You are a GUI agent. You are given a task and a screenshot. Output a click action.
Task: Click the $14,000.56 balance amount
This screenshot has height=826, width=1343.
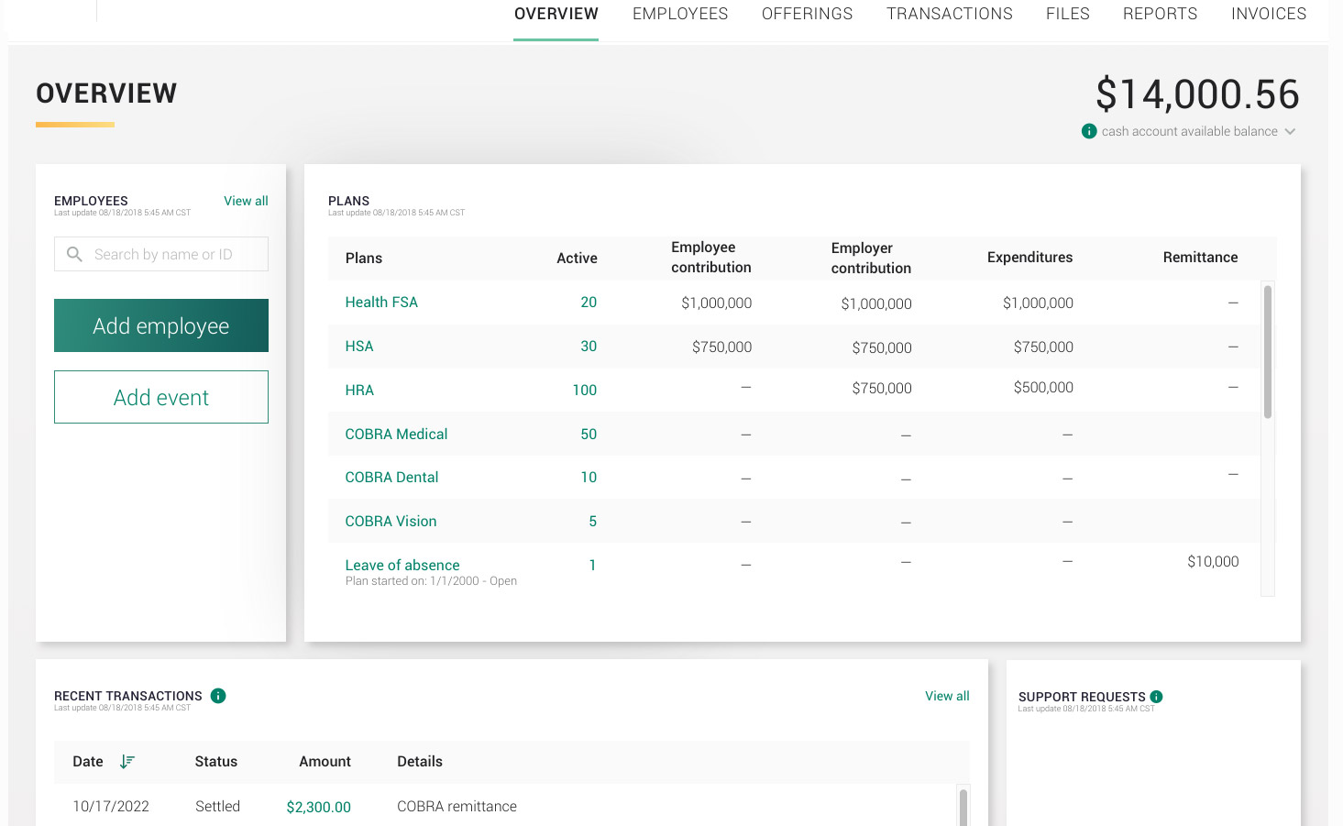[1197, 94]
